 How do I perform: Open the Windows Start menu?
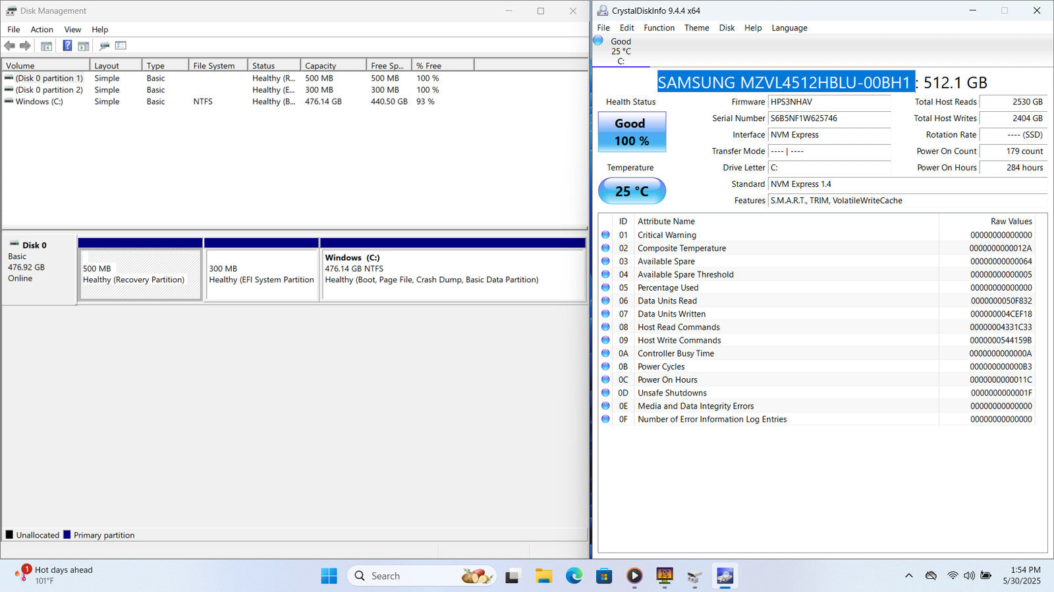tap(329, 576)
